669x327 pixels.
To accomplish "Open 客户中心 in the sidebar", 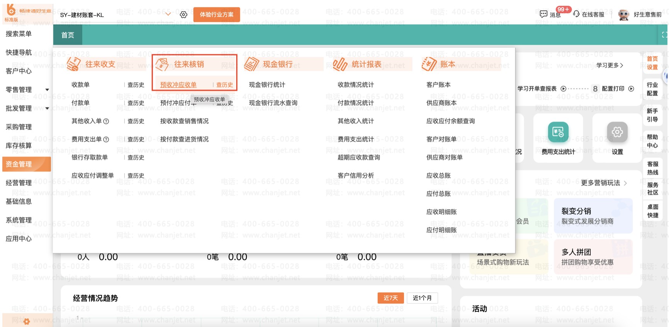I will click(x=19, y=71).
